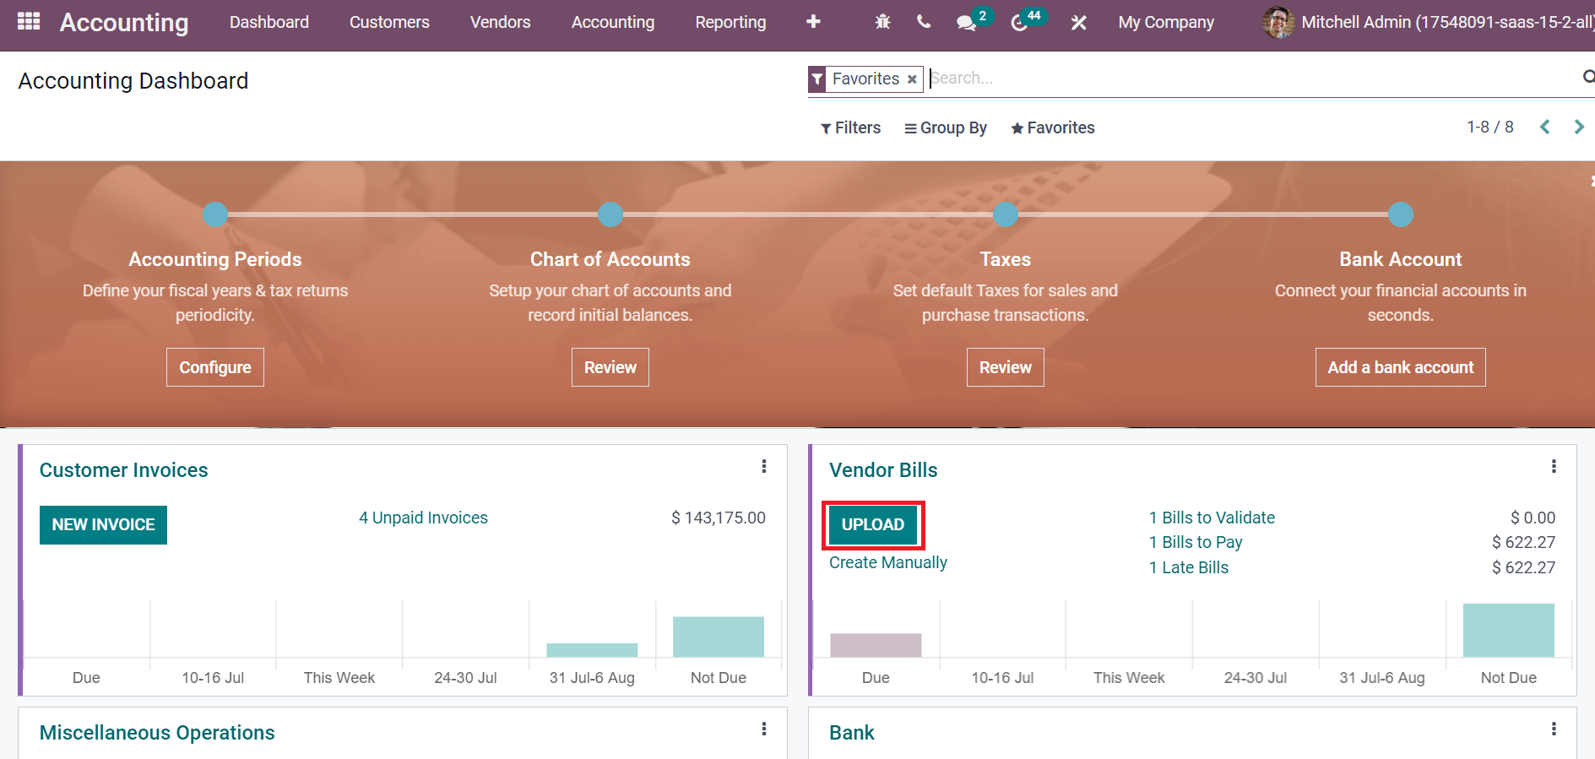Click Create Manually link
The image size is (1595, 759).
click(x=888, y=562)
